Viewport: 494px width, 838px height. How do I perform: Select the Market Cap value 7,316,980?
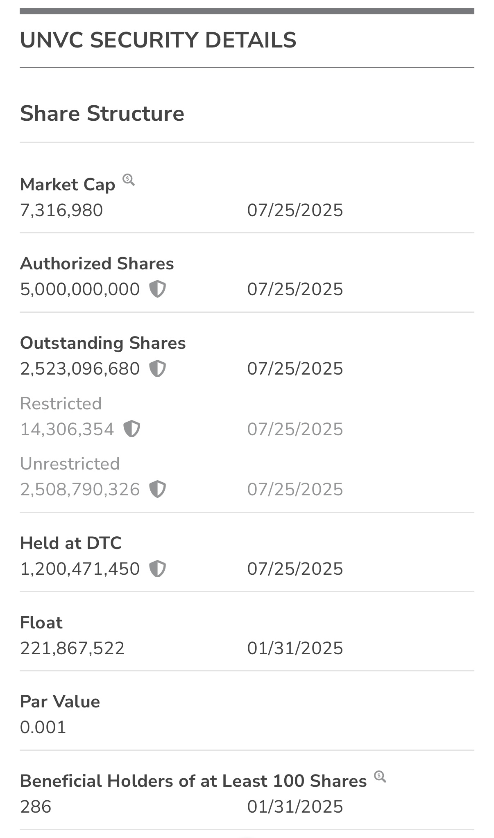click(61, 210)
